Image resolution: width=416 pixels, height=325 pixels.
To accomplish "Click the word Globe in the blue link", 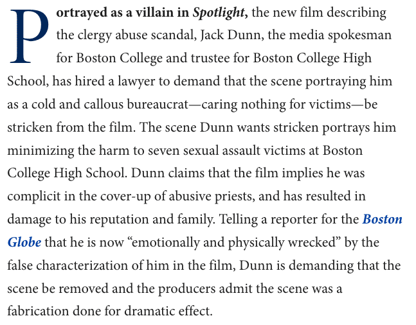I will [24, 243].
